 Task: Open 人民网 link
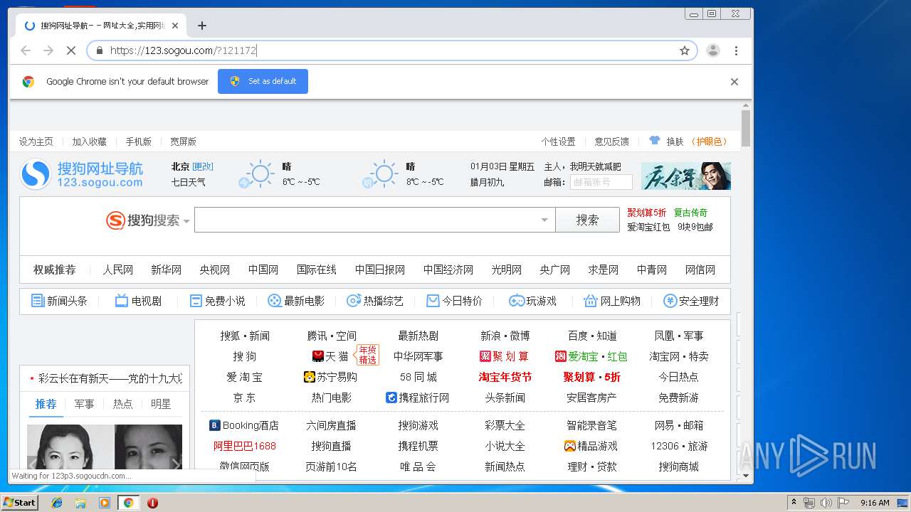pyautogui.click(x=117, y=270)
